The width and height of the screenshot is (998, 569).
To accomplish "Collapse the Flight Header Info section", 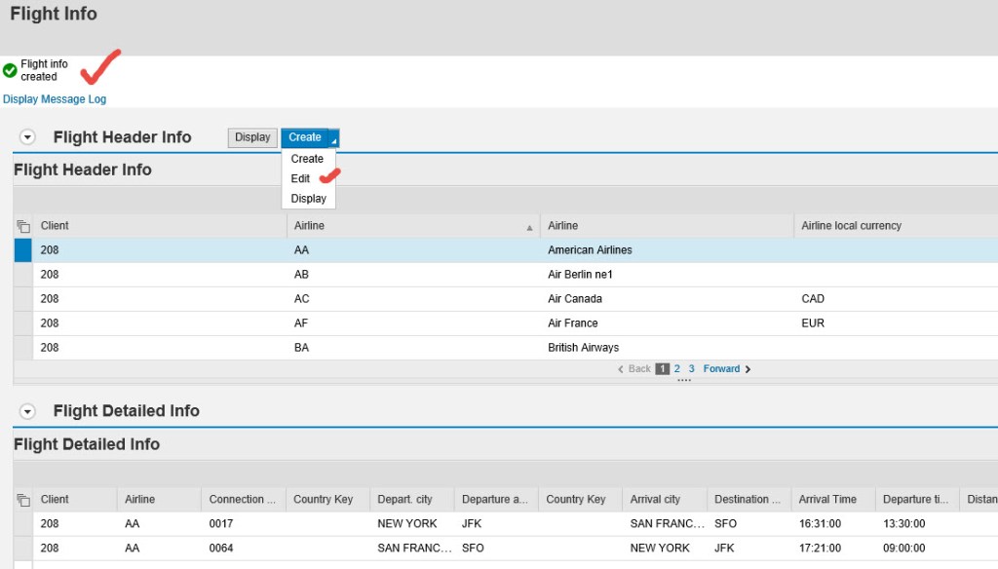I will [27, 136].
